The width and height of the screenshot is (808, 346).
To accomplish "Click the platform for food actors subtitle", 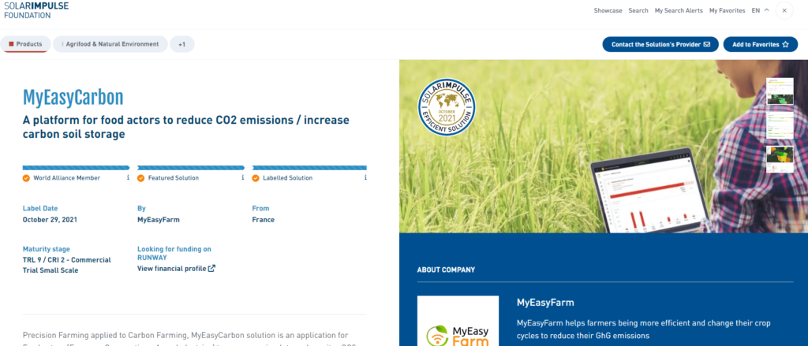I will [x=186, y=127].
